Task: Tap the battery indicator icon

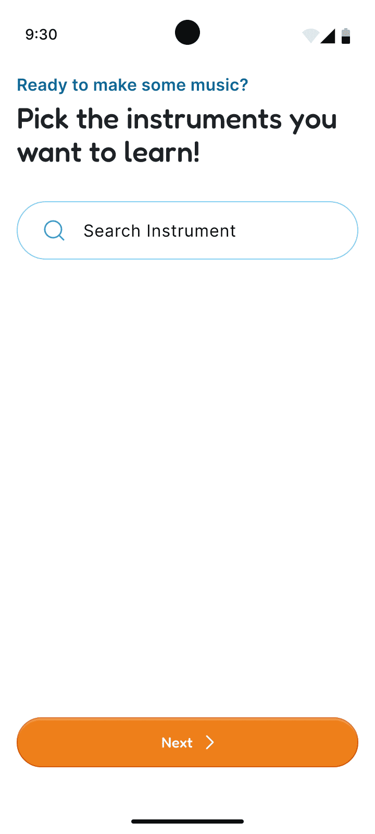Action: pyautogui.click(x=346, y=35)
